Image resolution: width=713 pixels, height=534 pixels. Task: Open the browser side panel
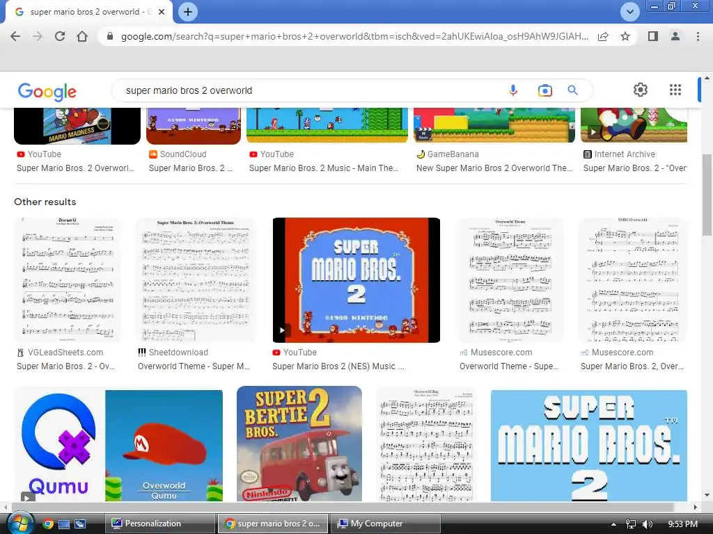(x=653, y=36)
